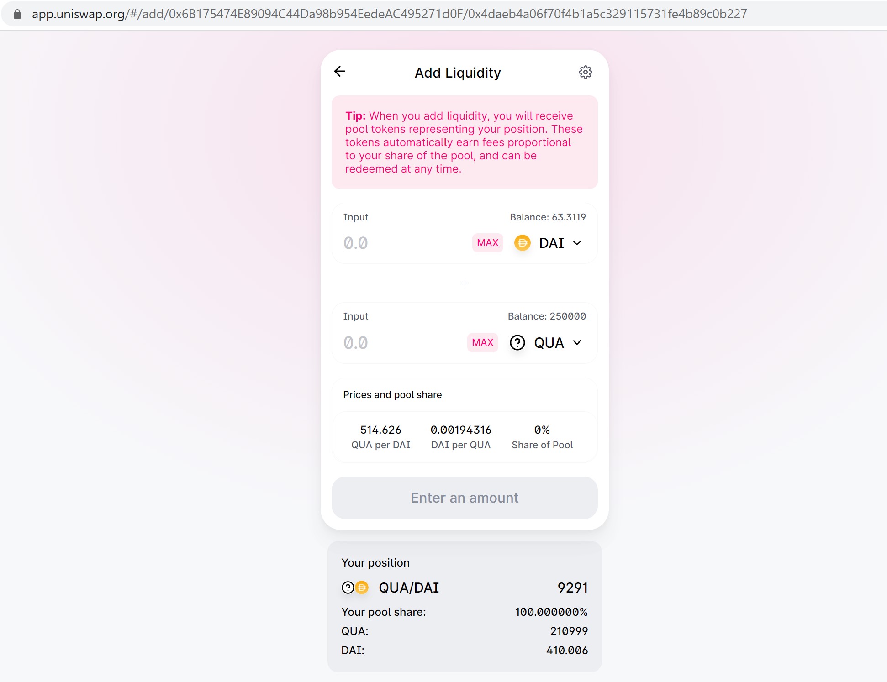Click the QUA balance 250000 label

point(547,316)
